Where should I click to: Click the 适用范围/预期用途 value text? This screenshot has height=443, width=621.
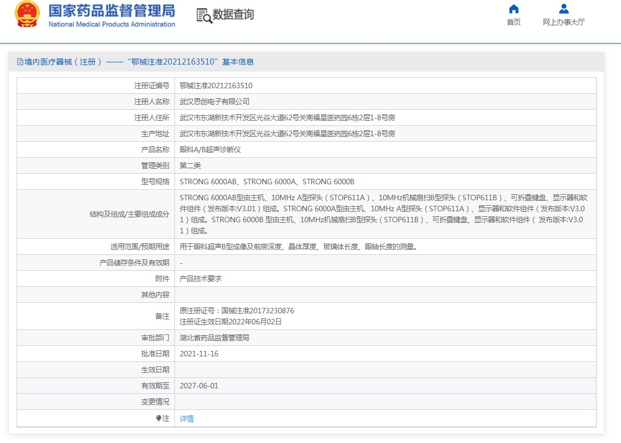pos(298,247)
